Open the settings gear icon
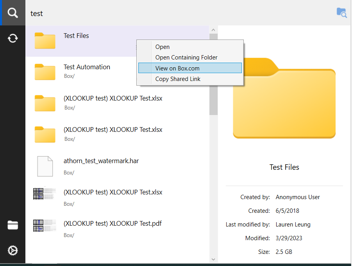Viewport: 352px width, 266px height. tap(13, 250)
